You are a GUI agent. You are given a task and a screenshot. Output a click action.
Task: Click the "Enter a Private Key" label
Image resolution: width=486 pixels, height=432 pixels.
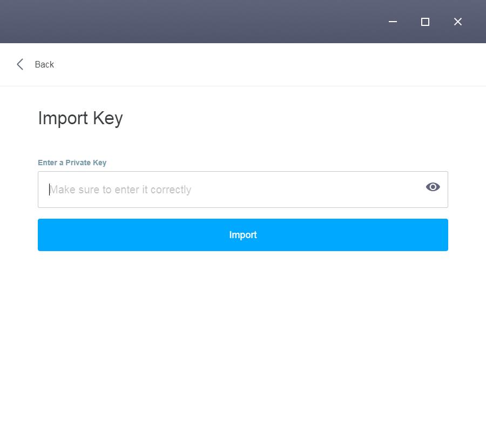72,163
